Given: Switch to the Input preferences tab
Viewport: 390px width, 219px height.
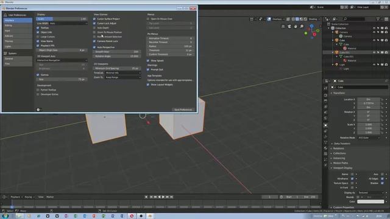Looking at the screenshot, I should pos(18,30).
